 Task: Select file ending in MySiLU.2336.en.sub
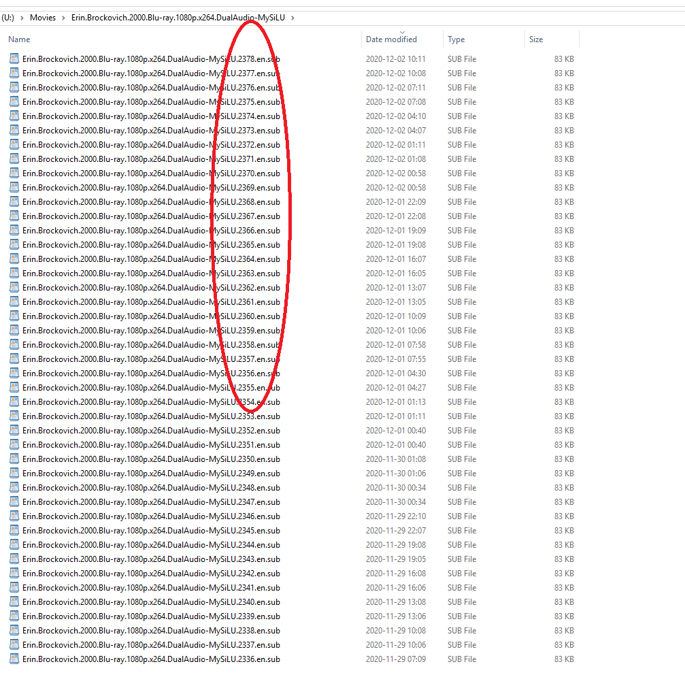[x=151, y=659]
